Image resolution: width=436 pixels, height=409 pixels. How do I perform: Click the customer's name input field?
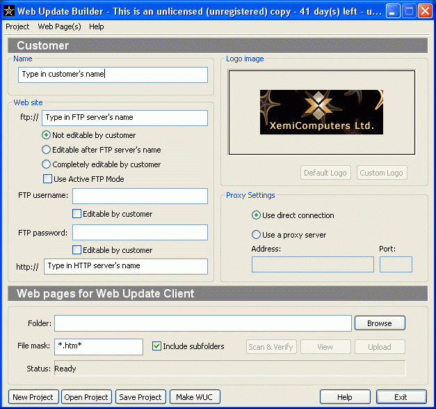click(113, 75)
